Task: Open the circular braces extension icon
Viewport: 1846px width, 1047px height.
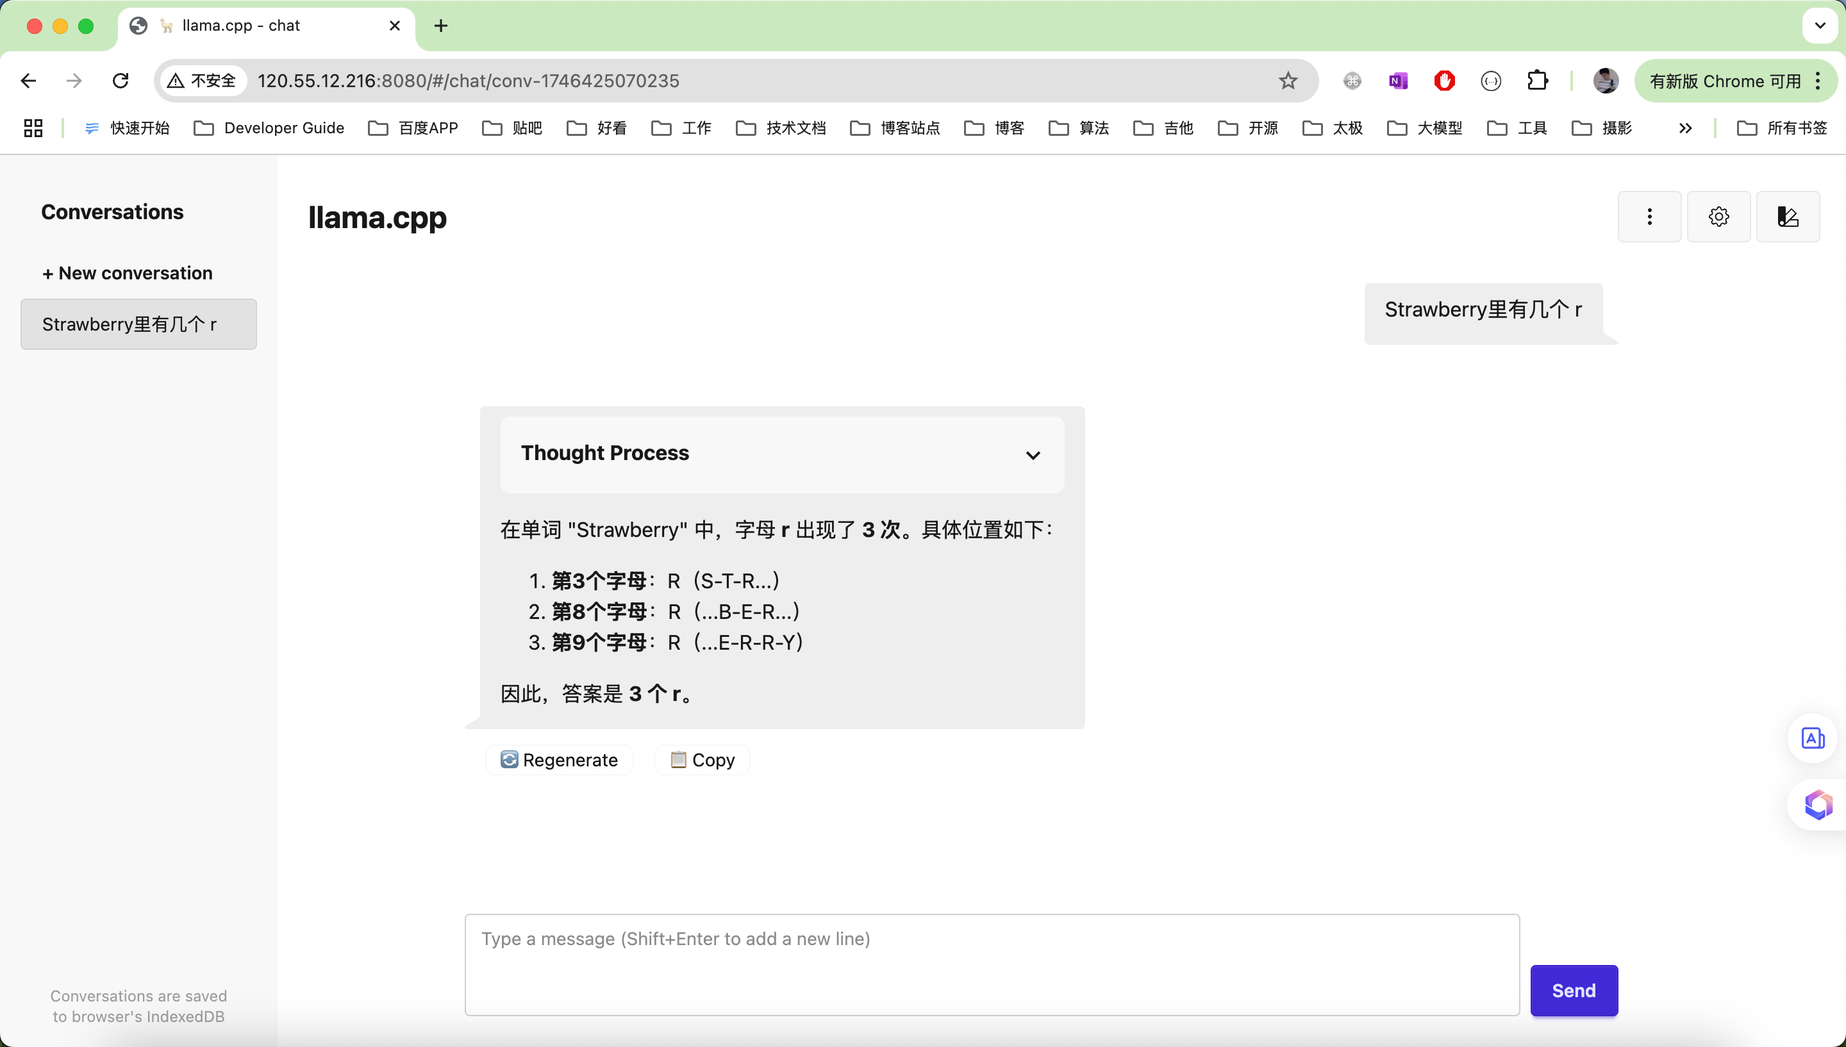Action: [1491, 81]
